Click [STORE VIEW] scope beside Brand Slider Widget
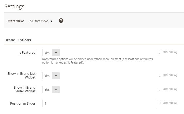184x114 pixels. (168, 89)
